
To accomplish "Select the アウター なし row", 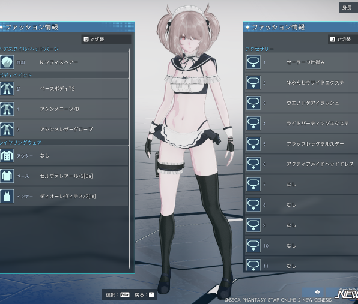I will tap(64, 156).
